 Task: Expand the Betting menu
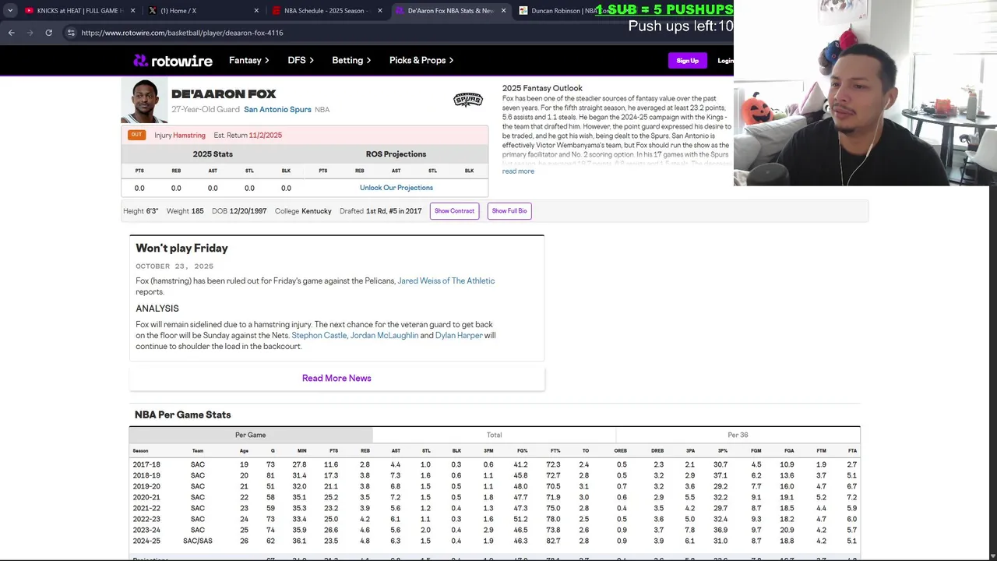click(351, 60)
